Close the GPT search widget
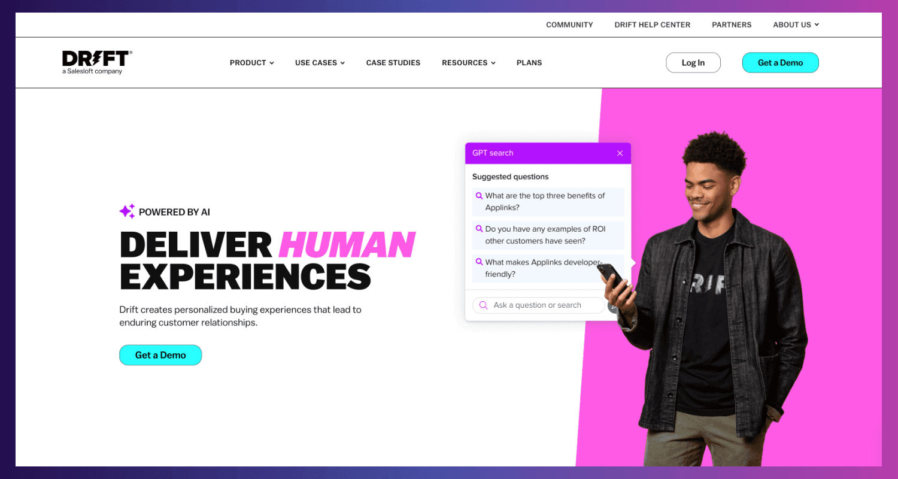 (x=620, y=153)
